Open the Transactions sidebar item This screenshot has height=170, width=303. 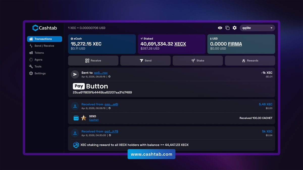44,39
